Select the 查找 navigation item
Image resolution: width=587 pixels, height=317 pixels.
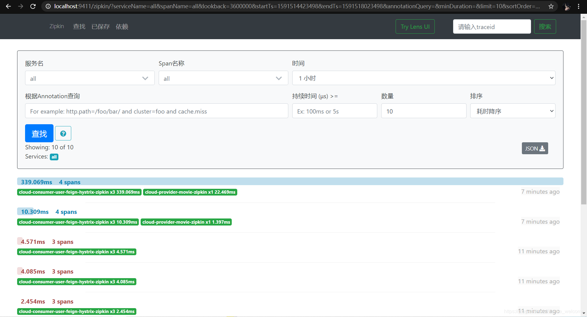(x=79, y=27)
